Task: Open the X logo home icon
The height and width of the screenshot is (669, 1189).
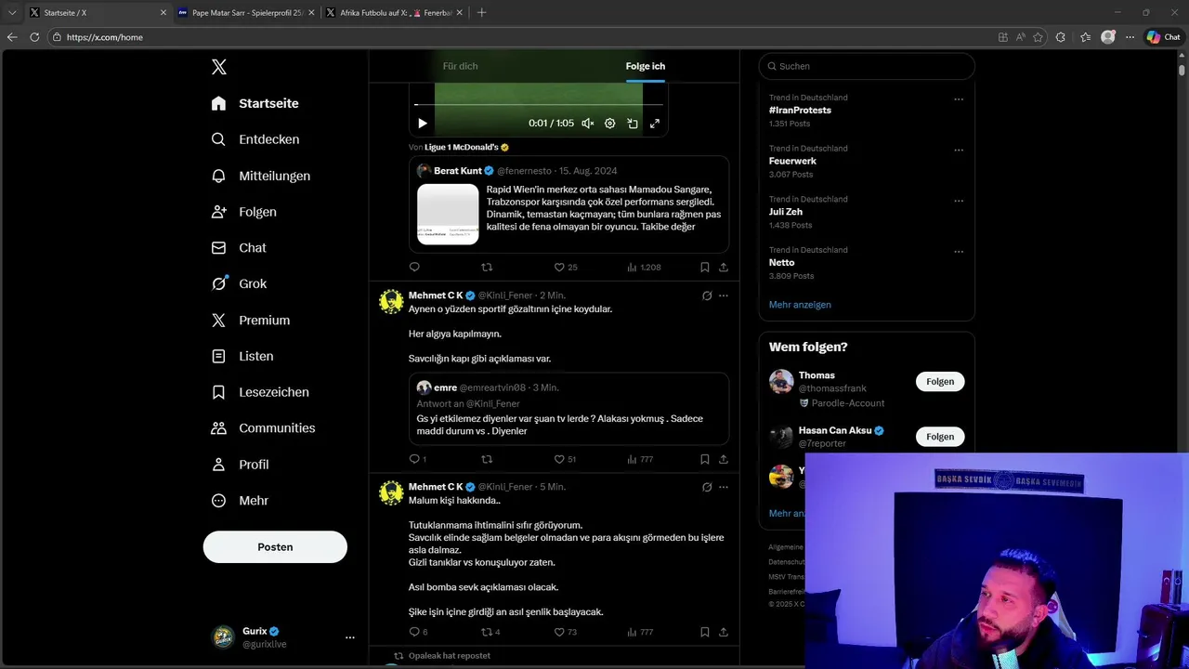Action: 219,67
